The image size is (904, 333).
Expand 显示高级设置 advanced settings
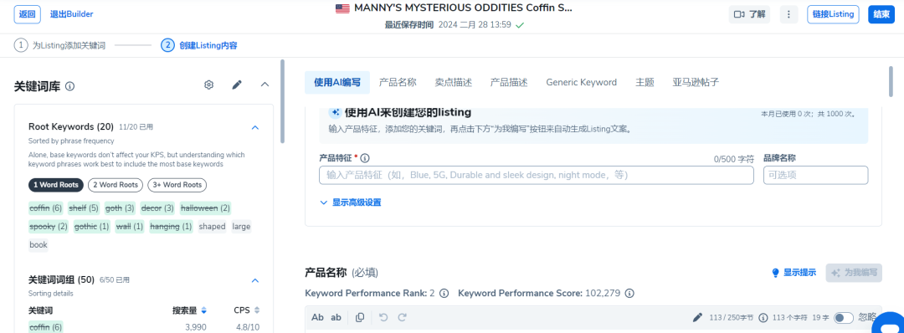pos(350,202)
